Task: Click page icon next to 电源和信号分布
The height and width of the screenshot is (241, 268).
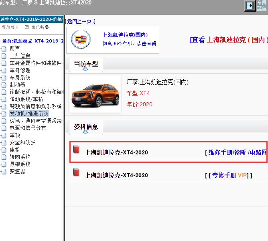Action: pos(4,128)
